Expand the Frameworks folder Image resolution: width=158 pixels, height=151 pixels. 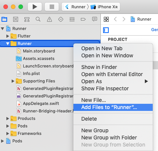click(8, 133)
